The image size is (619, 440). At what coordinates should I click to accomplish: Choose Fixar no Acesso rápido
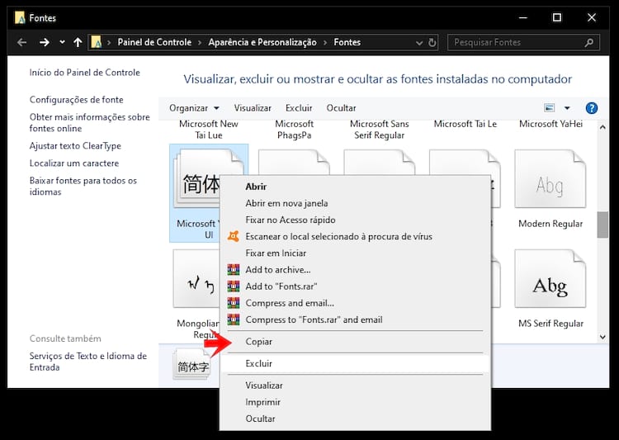(355, 220)
